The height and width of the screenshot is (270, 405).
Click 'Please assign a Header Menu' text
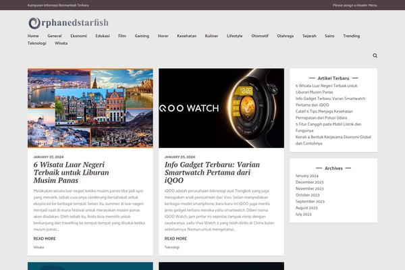355,5
